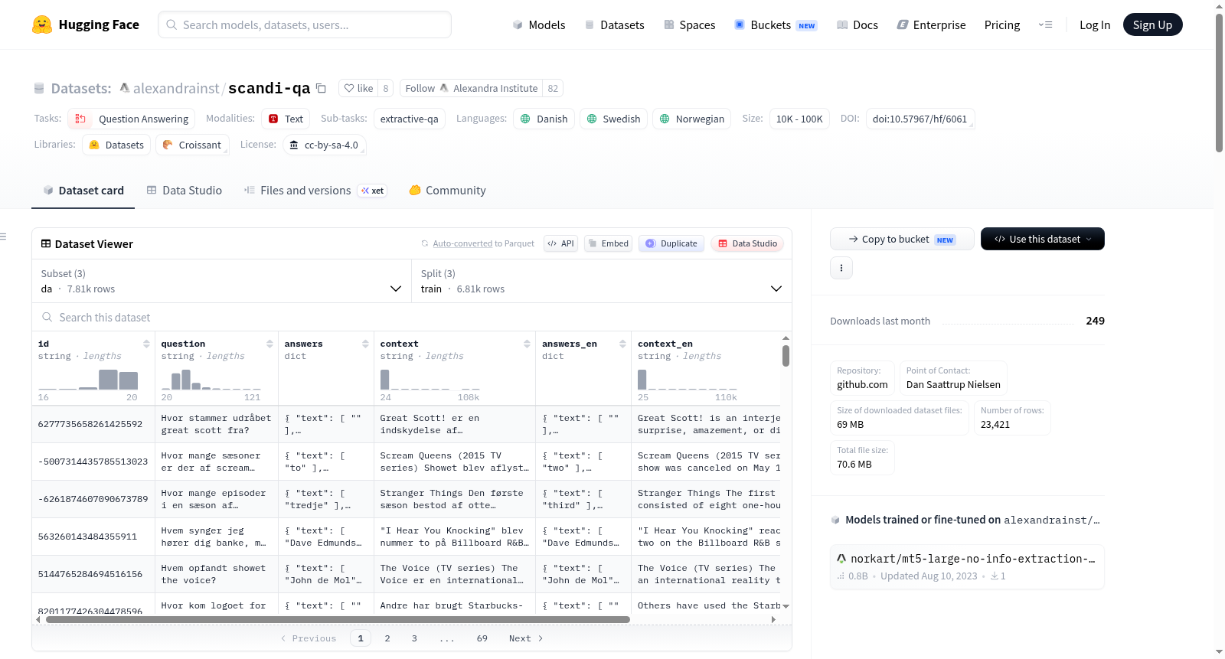Open the Docs navigation item
The image size is (1225, 659).
(x=857, y=24)
